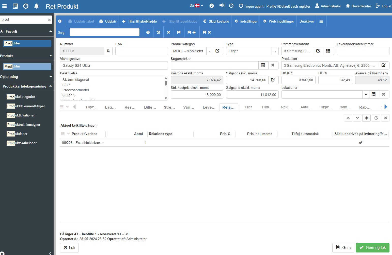This screenshot has width=392, height=255.
Task: Edit the Producent record
Action: pos(384,65)
